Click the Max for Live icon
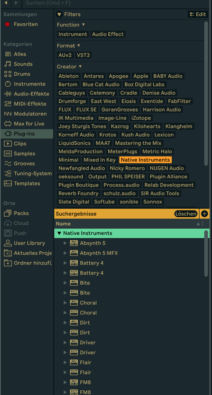The height and width of the screenshot is (395, 212). pos(8,124)
